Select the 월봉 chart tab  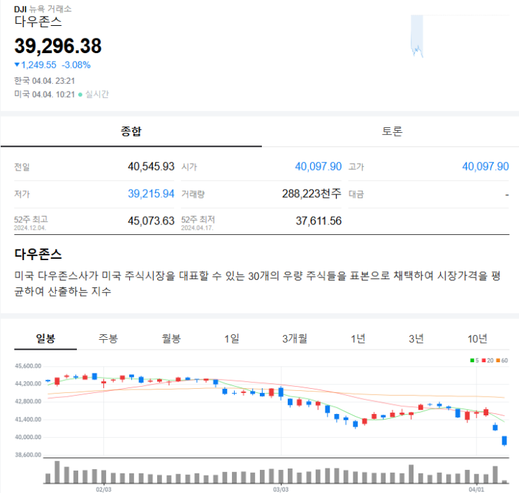coord(171,338)
